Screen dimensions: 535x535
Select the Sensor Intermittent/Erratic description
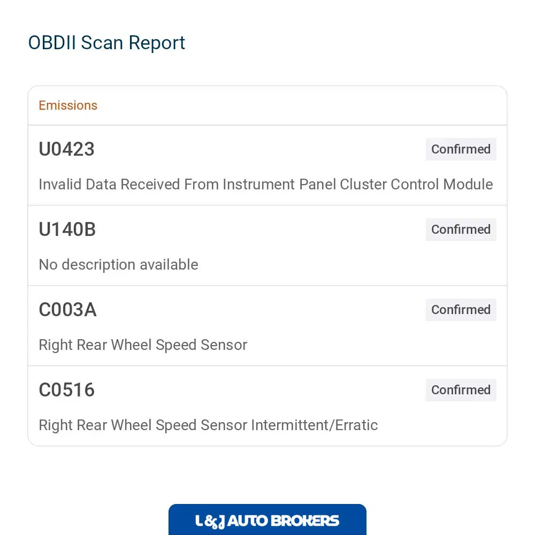208,425
